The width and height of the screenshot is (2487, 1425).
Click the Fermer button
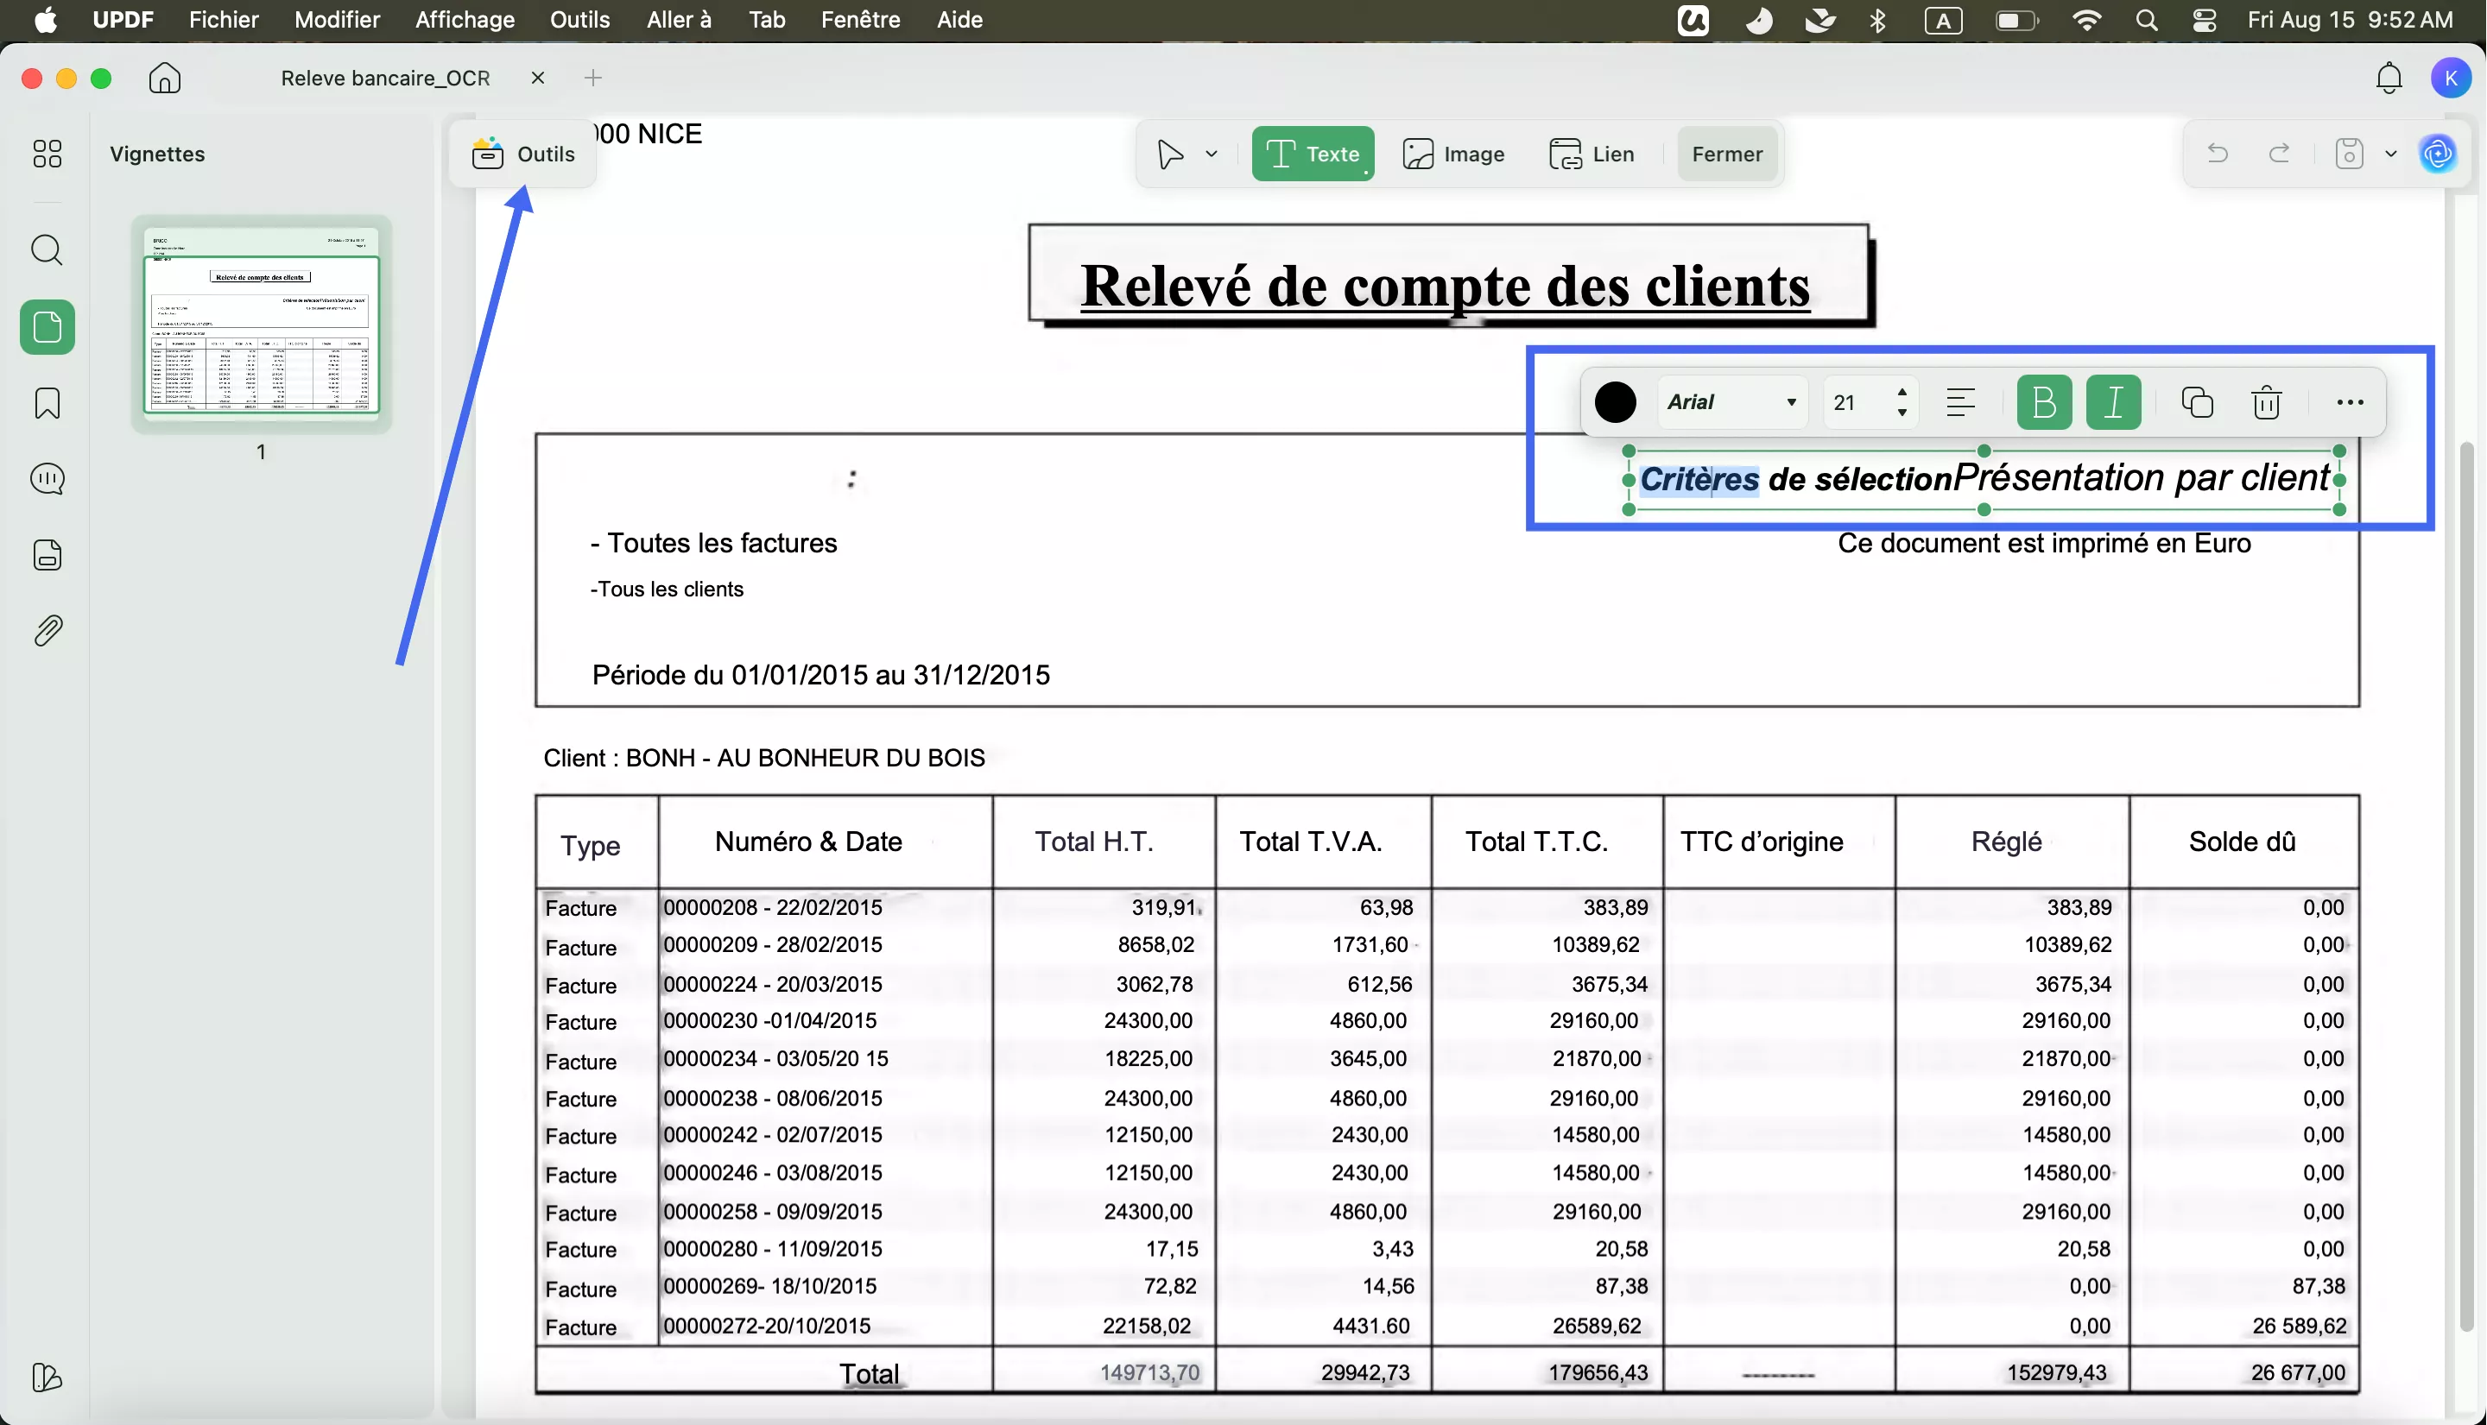click(1726, 154)
